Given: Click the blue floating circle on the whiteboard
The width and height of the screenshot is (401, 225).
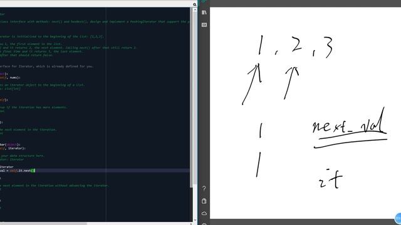Looking at the screenshot, I should 398,218.
